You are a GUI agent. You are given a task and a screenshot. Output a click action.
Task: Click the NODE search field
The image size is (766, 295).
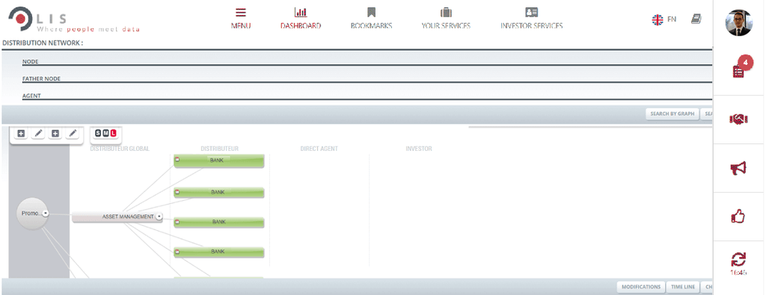[x=367, y=62]
